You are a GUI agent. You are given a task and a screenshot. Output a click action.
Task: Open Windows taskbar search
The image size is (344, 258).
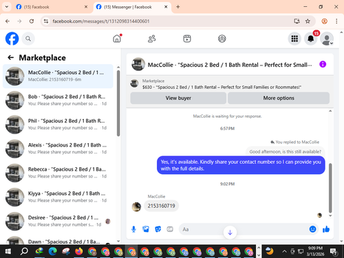(x=24, y=252)
